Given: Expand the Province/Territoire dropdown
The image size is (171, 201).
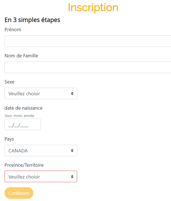Looking at the screenshot, I should [41, 176].
